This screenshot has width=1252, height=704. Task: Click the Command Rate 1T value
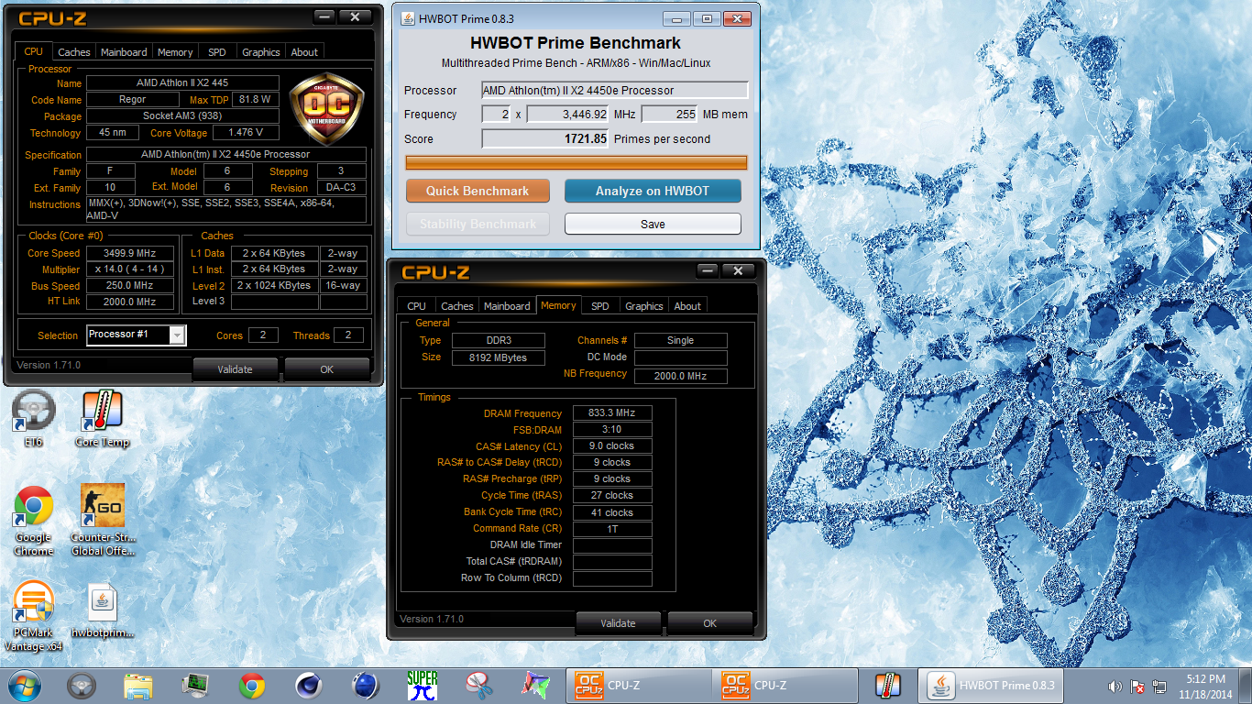point(612,529)
